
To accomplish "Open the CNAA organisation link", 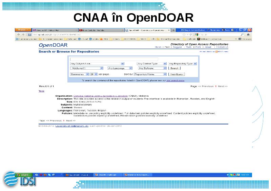I will pos(101,96).
